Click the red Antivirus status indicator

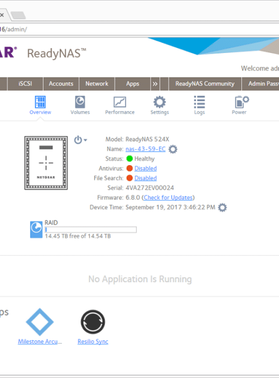pyautogui.click(x=130, y=168)
